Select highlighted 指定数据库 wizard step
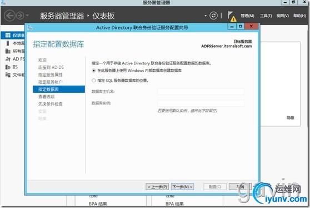 (x=59, y=89)
